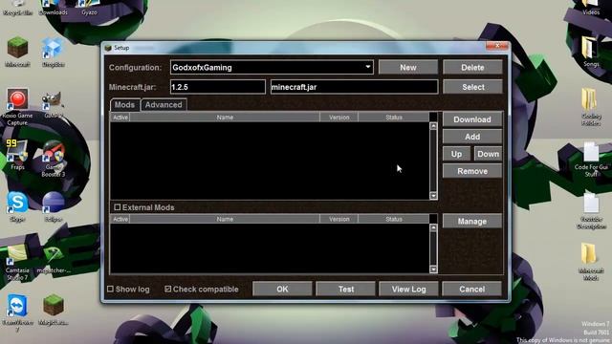Viewport: 612px width, 344px height.
Task: Cancel the Setup dialog
Action: point(471,289)
